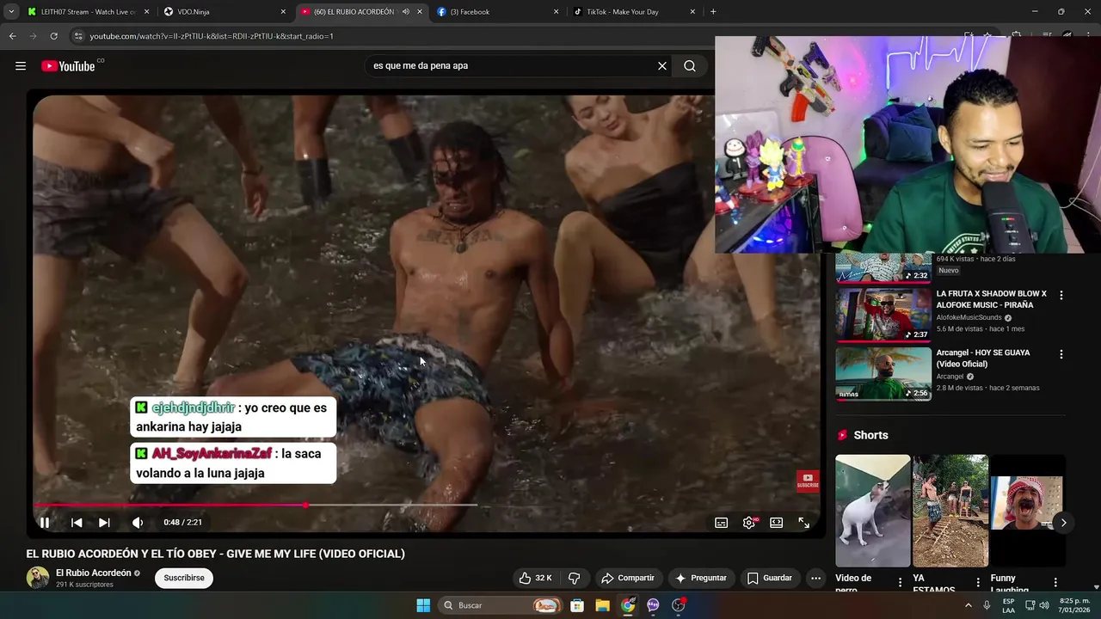1101x619 pixels.
Task: Click the Compartir share button
Action: pyautogui.click(x=628, y=578)
